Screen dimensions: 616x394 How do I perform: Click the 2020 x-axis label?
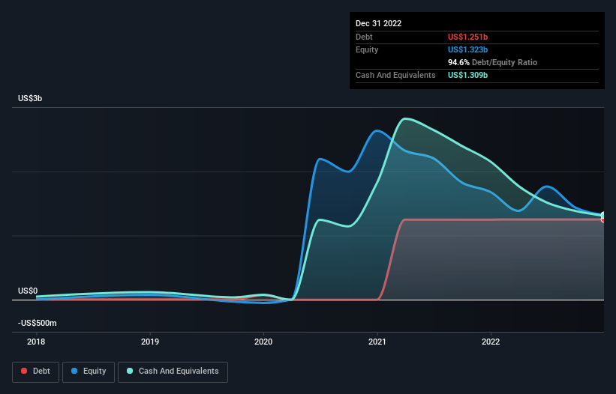click(263, 342)
